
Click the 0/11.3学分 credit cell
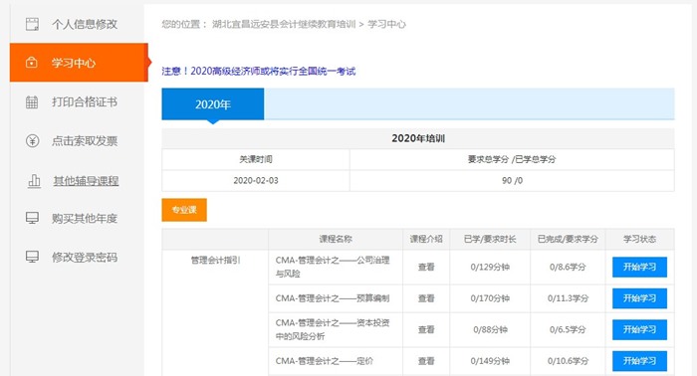[568, 298]
